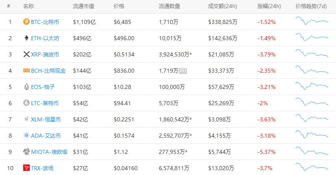View BTC 7-day price trend chart
The height and width of the screenshot is (175, 336).
[312, 21]
